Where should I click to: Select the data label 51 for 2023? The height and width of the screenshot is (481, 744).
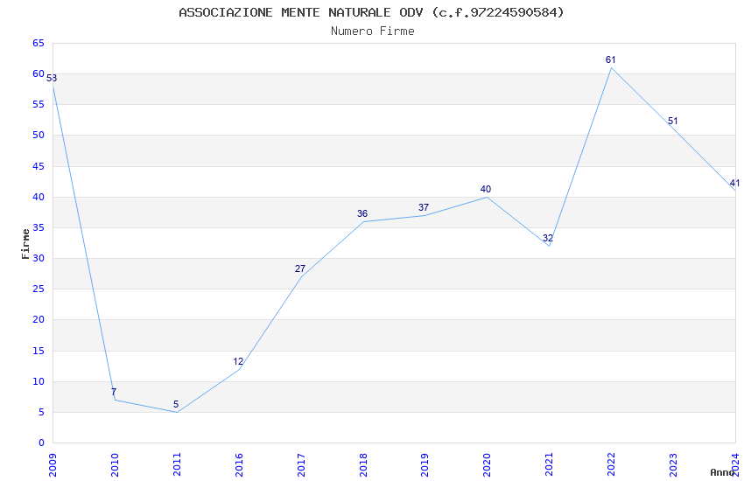point(672,121)
